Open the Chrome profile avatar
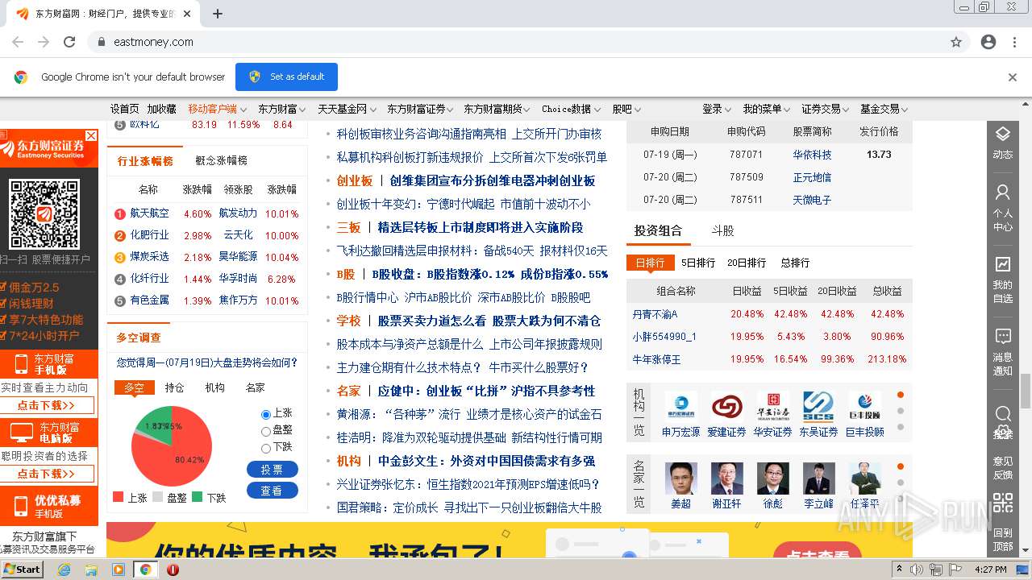This screenshot has height=580, width=1032. 988,42
